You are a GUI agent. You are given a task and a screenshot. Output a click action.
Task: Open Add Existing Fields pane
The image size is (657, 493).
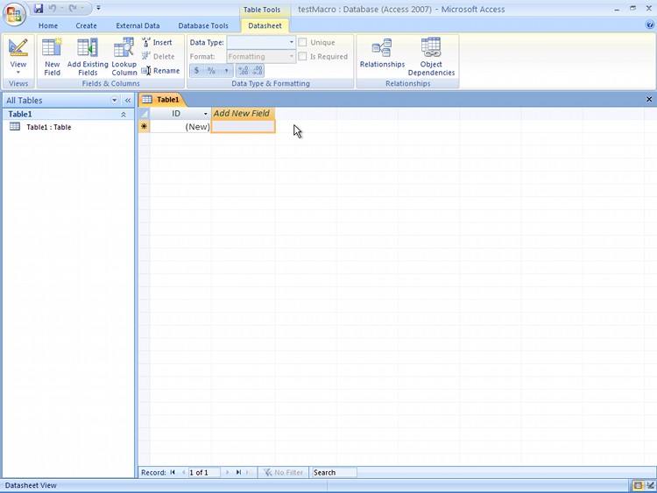pos(88,57)
